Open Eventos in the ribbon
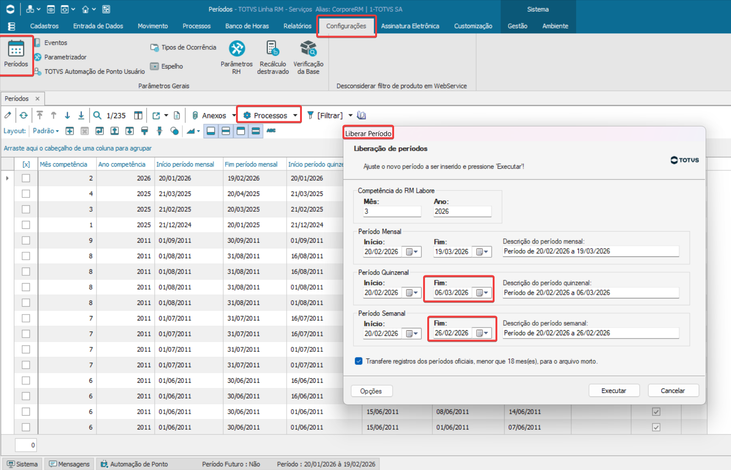 click(x=51, y=42)
